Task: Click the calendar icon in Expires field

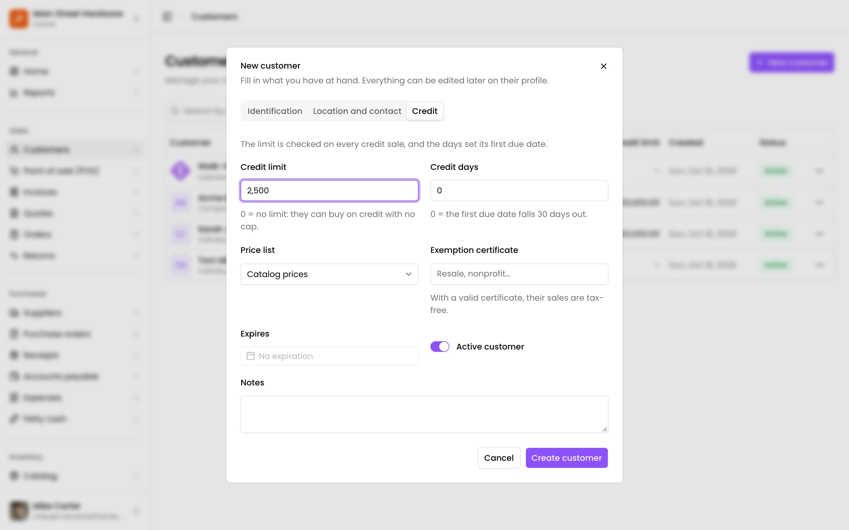Action: coord(251,356)
